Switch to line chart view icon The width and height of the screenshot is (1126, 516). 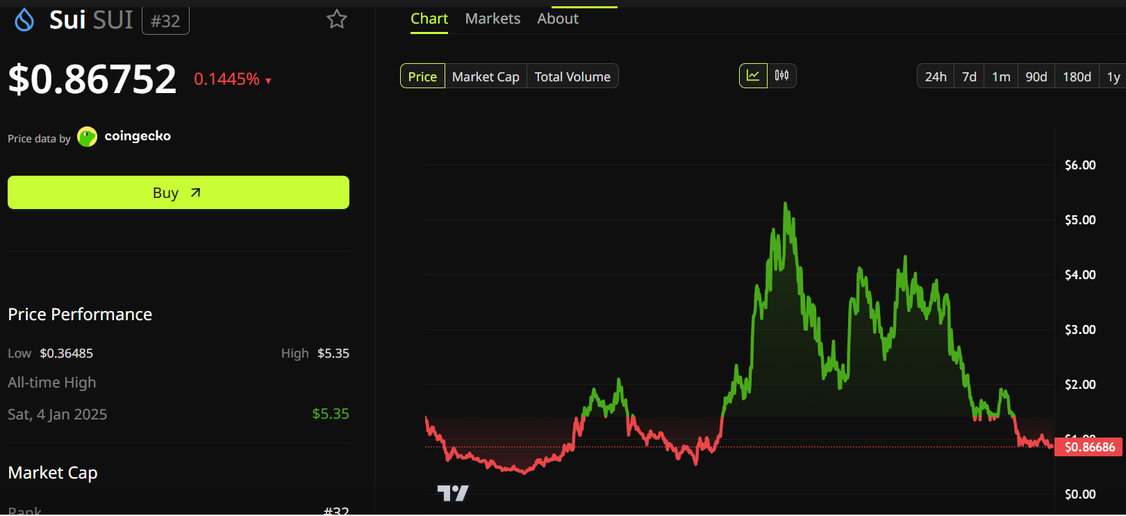coord(753,76)
